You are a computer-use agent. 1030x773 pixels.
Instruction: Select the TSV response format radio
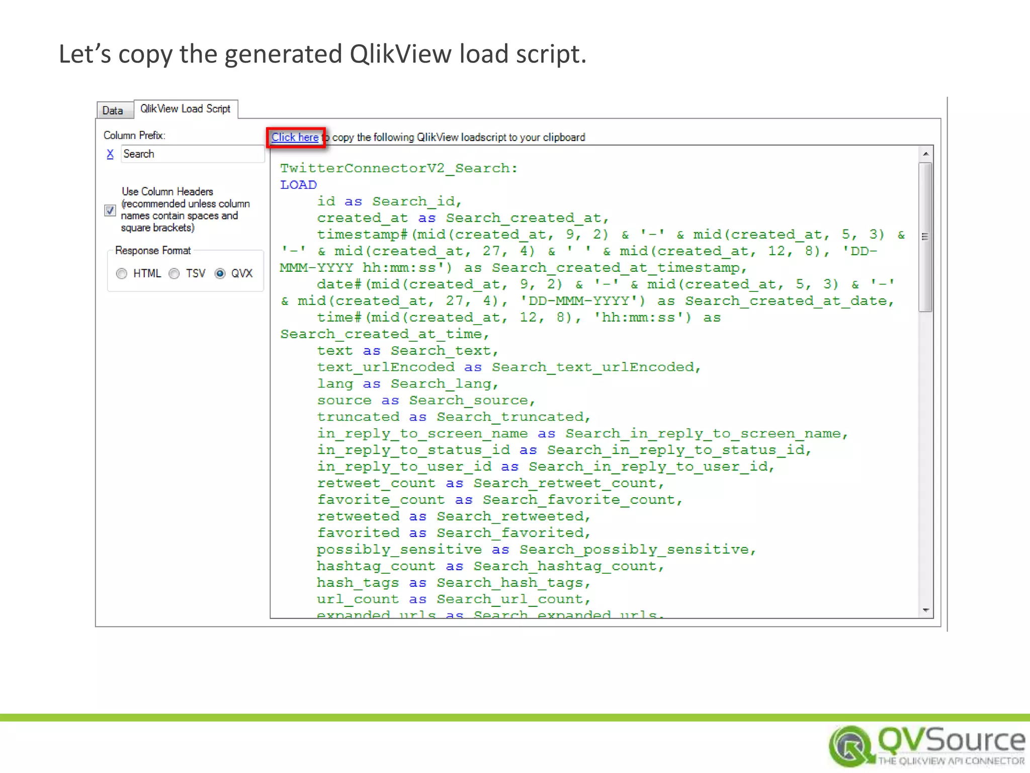pyautogui.click(x=174, y=274)
